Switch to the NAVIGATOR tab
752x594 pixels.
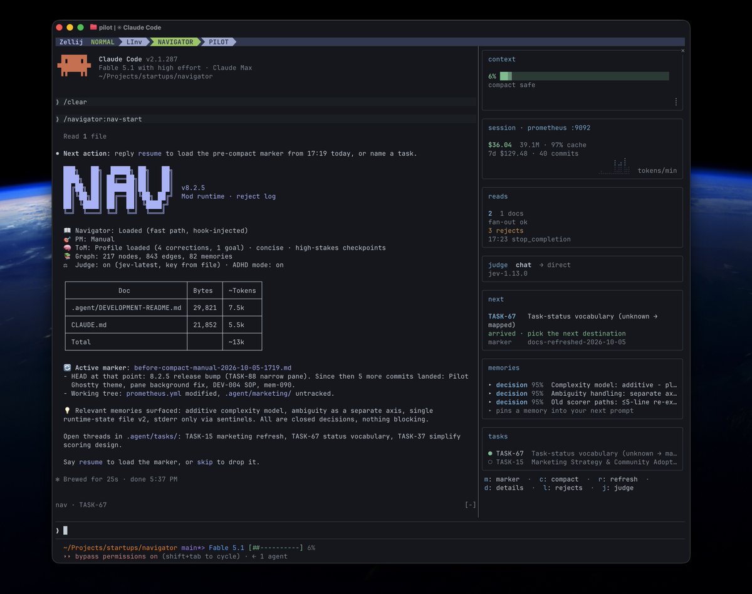(x=175, y=42)
